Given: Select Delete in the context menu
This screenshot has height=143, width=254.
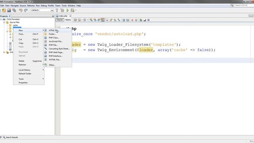Looking at the screenshot, I should point(29,61).
